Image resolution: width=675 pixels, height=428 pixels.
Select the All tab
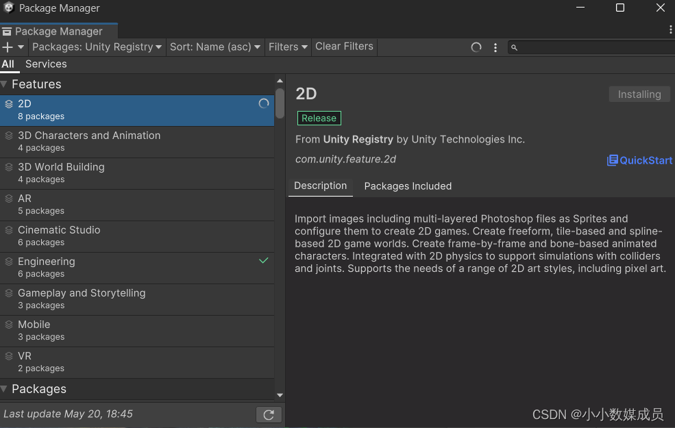click(x=8, y=64)
